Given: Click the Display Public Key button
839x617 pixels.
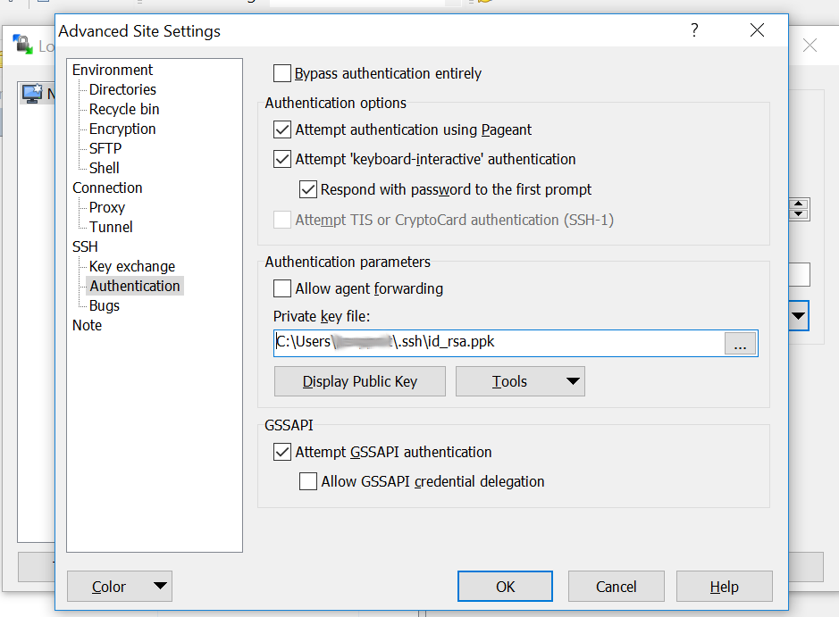Looking at the screenshot, I should [x=359, y=381].
